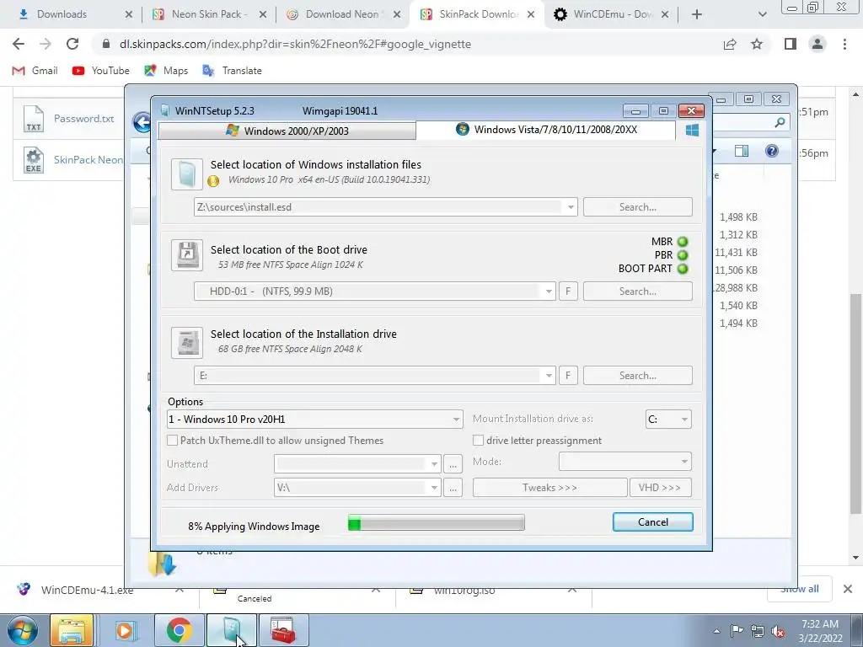The height and width of the screenshot is (647, 863).
Task: Browse for Add Drivers folder with ... button
Action: (x=453, y=488)
